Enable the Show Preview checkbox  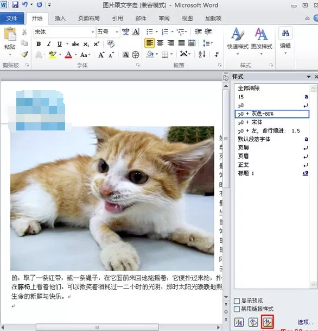click(237, 301)
